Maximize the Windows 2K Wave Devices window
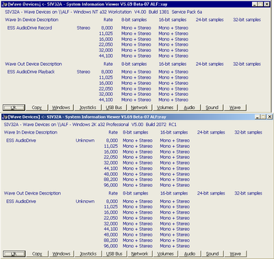The width and height of the screenshot is (274, 259). pyautogui.click(x=264, y=116)
